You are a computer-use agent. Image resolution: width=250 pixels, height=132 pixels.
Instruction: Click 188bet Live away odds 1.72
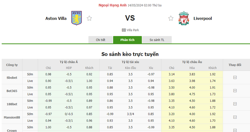click(x=212, y=107)
